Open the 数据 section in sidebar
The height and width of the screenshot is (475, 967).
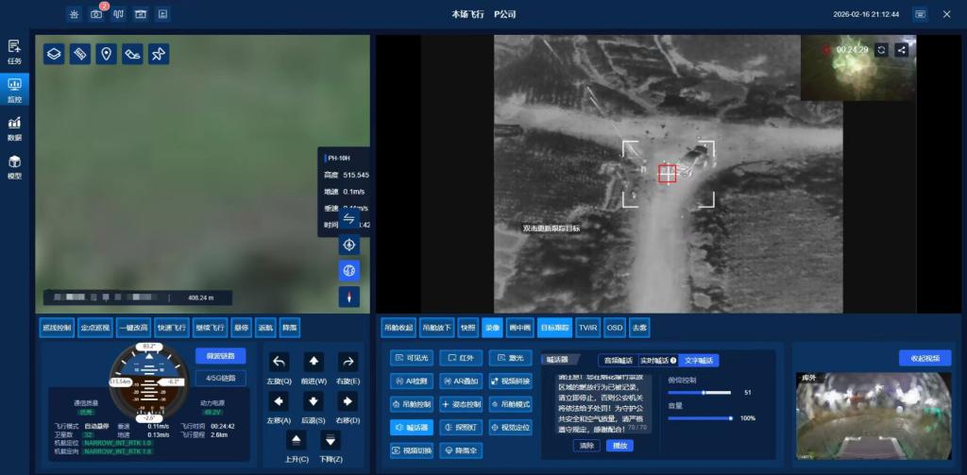(x=14, y=128)
